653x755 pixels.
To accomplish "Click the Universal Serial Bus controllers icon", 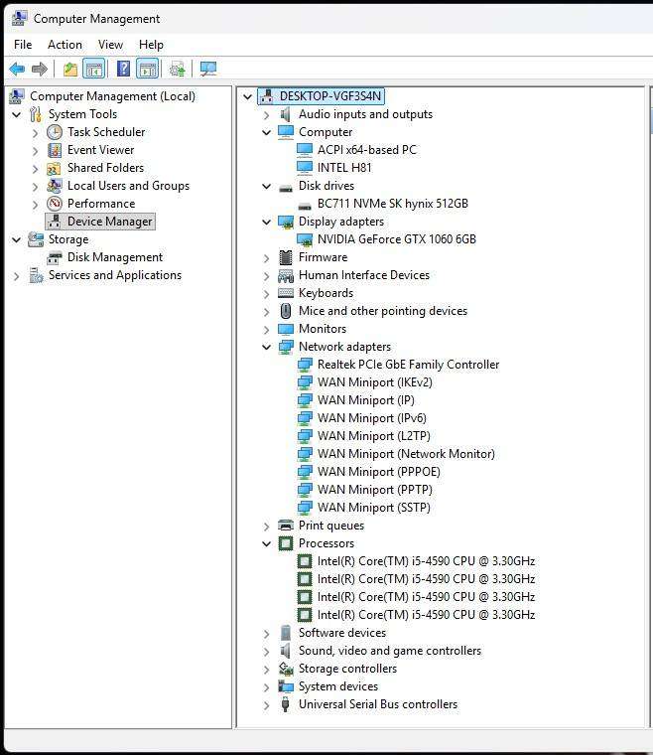I will [x=286, y=704].
